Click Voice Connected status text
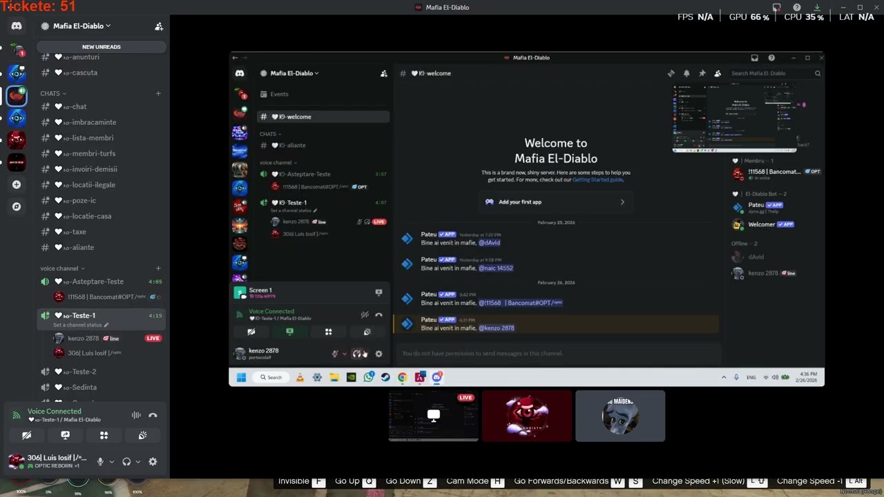 tap(55, 411)
